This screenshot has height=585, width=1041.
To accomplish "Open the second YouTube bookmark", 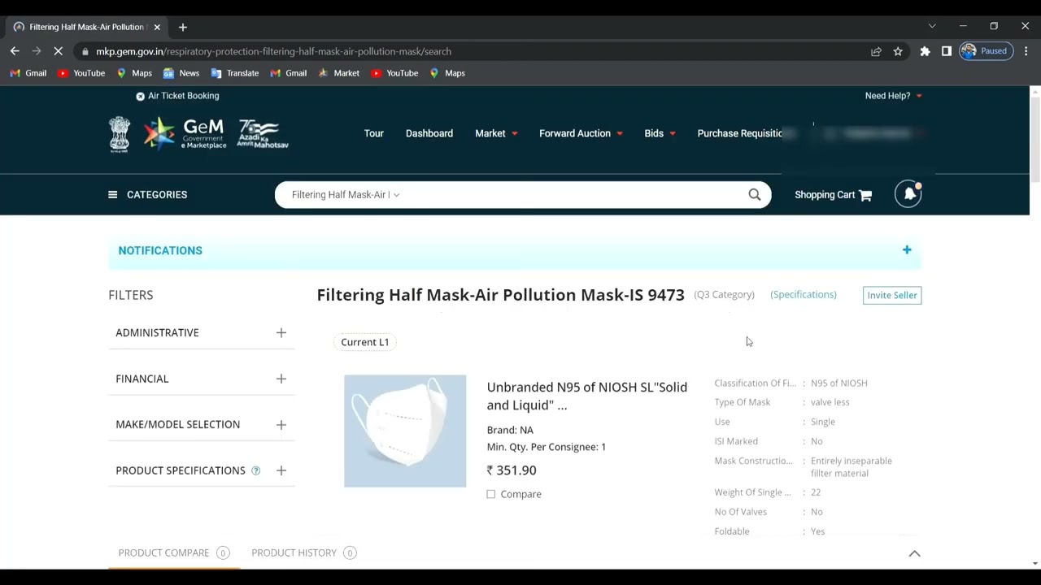I will click(x=394, y=73).
